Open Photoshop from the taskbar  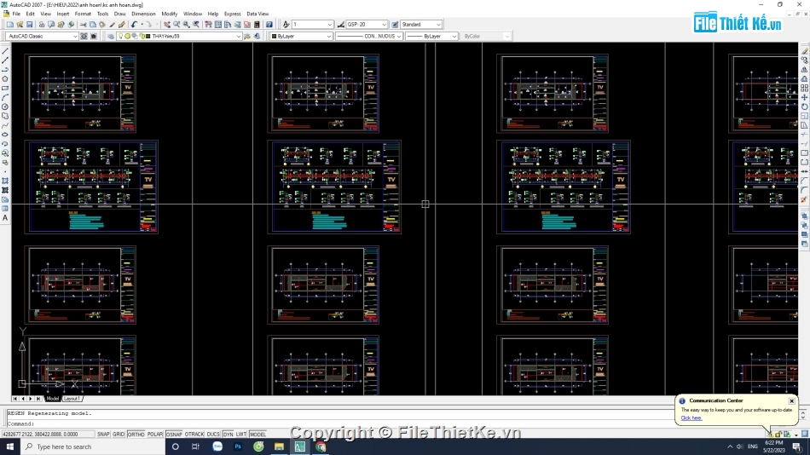click(x=238, y=446)
